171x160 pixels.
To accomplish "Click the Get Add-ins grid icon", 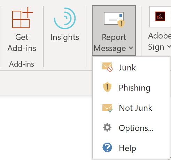I will (23, 18).
